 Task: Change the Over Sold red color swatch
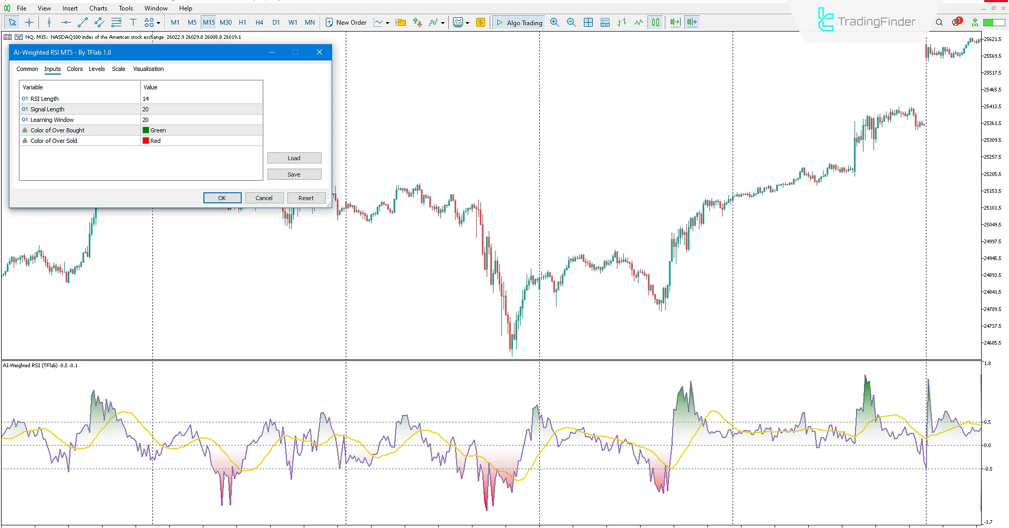click(x=146, y=140)
